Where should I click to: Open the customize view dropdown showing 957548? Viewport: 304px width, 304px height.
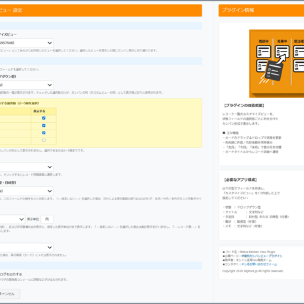pos(26,43)
